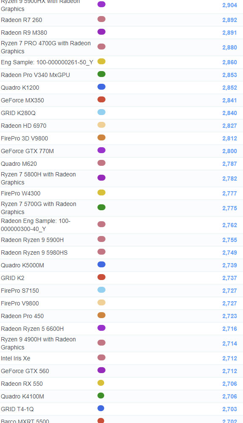Image resolution: width=243 pixels, height=423 pixels.
Task: Click the yellow swatch beside FirePro W4300
Action: click(101, 192)
